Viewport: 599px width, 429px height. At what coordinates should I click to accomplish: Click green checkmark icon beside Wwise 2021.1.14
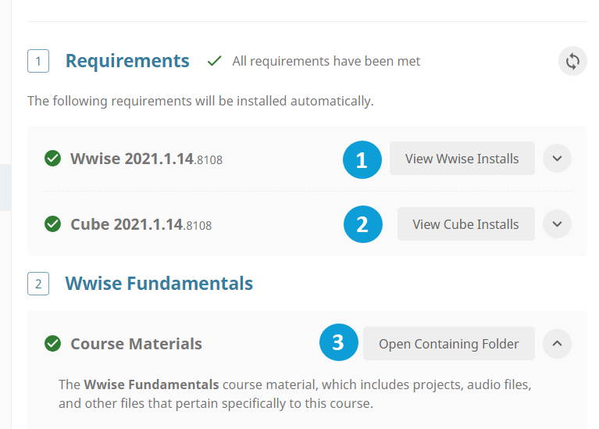53,159
